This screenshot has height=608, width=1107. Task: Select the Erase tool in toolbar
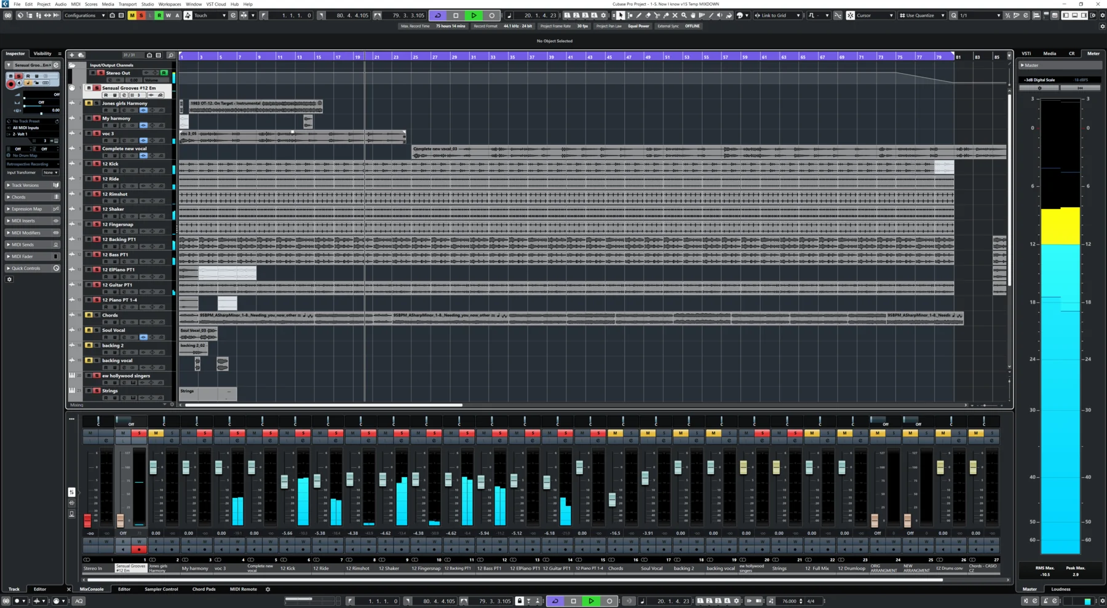[648, 15]
